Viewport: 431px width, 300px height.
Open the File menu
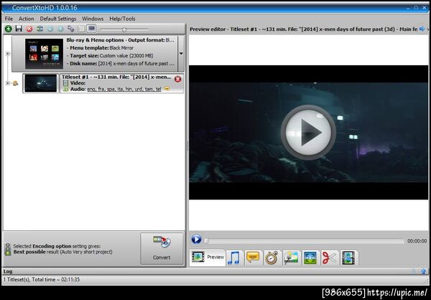click(9, 19)
